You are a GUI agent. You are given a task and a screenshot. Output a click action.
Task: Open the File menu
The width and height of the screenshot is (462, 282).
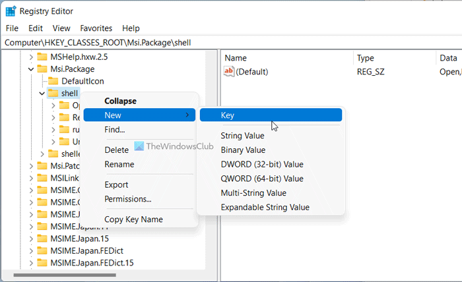12,28
